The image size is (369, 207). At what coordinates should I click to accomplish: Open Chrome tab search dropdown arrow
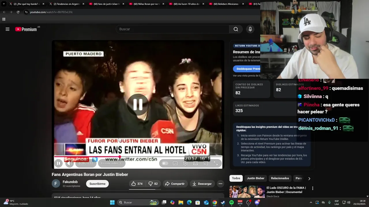point(3,4)
